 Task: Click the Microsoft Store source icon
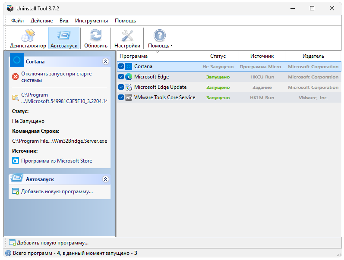tap(16, 161)
